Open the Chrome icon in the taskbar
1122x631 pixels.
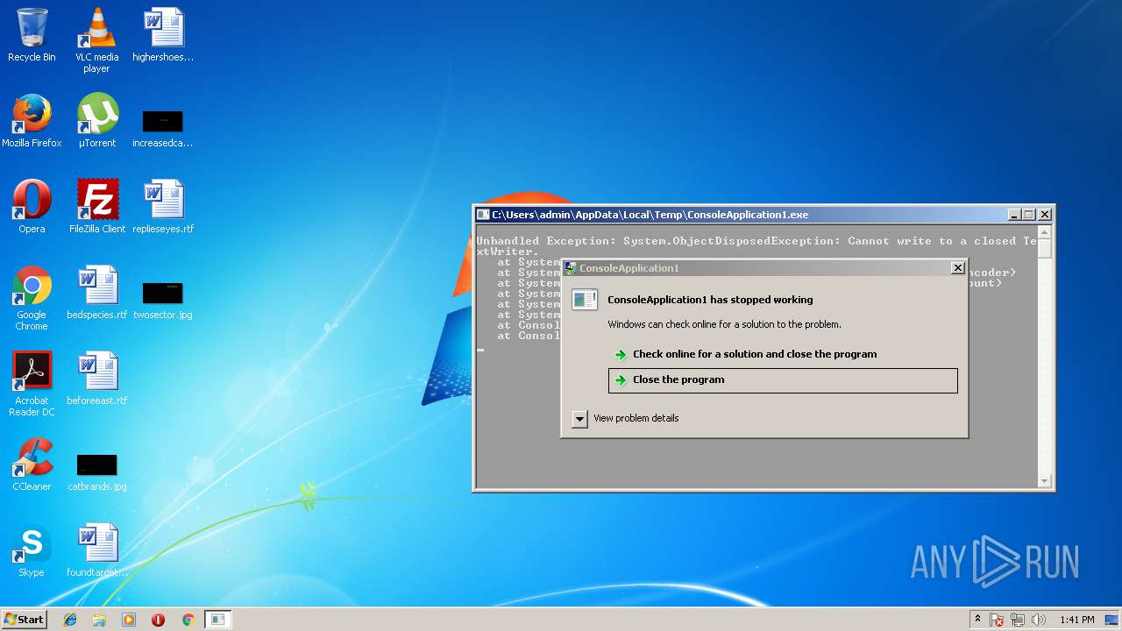pyautogui.click(x=188, y=620)
